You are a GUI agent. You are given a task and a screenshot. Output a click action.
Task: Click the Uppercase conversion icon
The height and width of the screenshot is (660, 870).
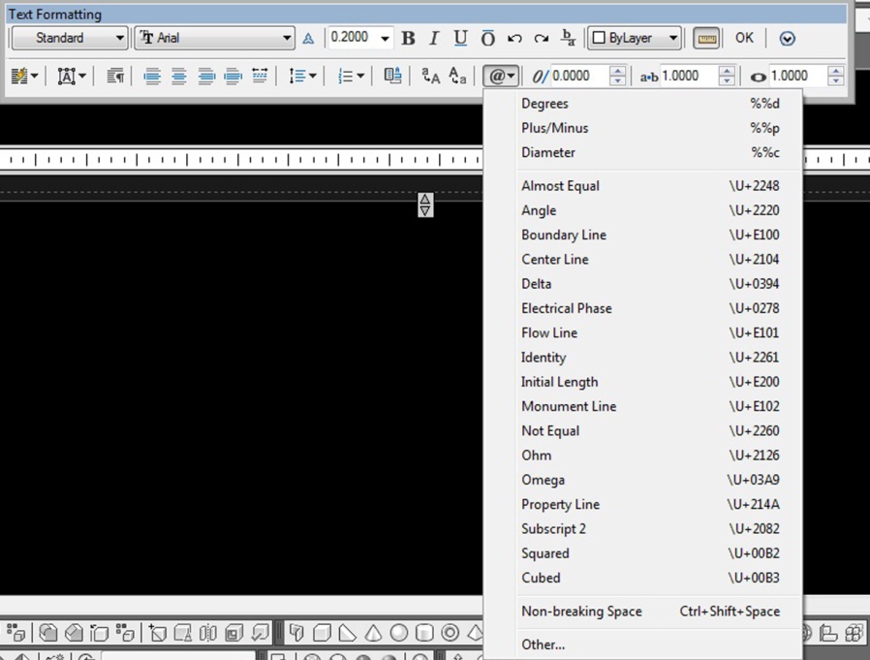coord(431,76)
